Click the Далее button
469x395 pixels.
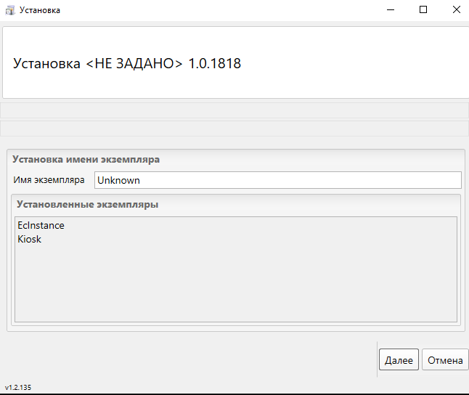399,359
